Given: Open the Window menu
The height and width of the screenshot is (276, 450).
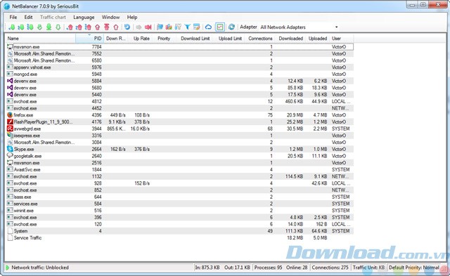Looking at the screenshot, I should click(110, 17).
